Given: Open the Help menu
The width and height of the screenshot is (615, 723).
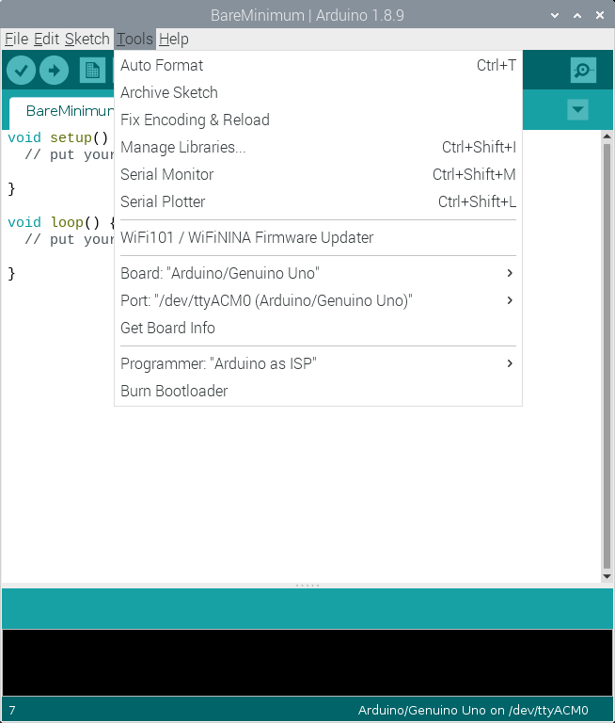Looking at the screenshot, I should 174,40.
